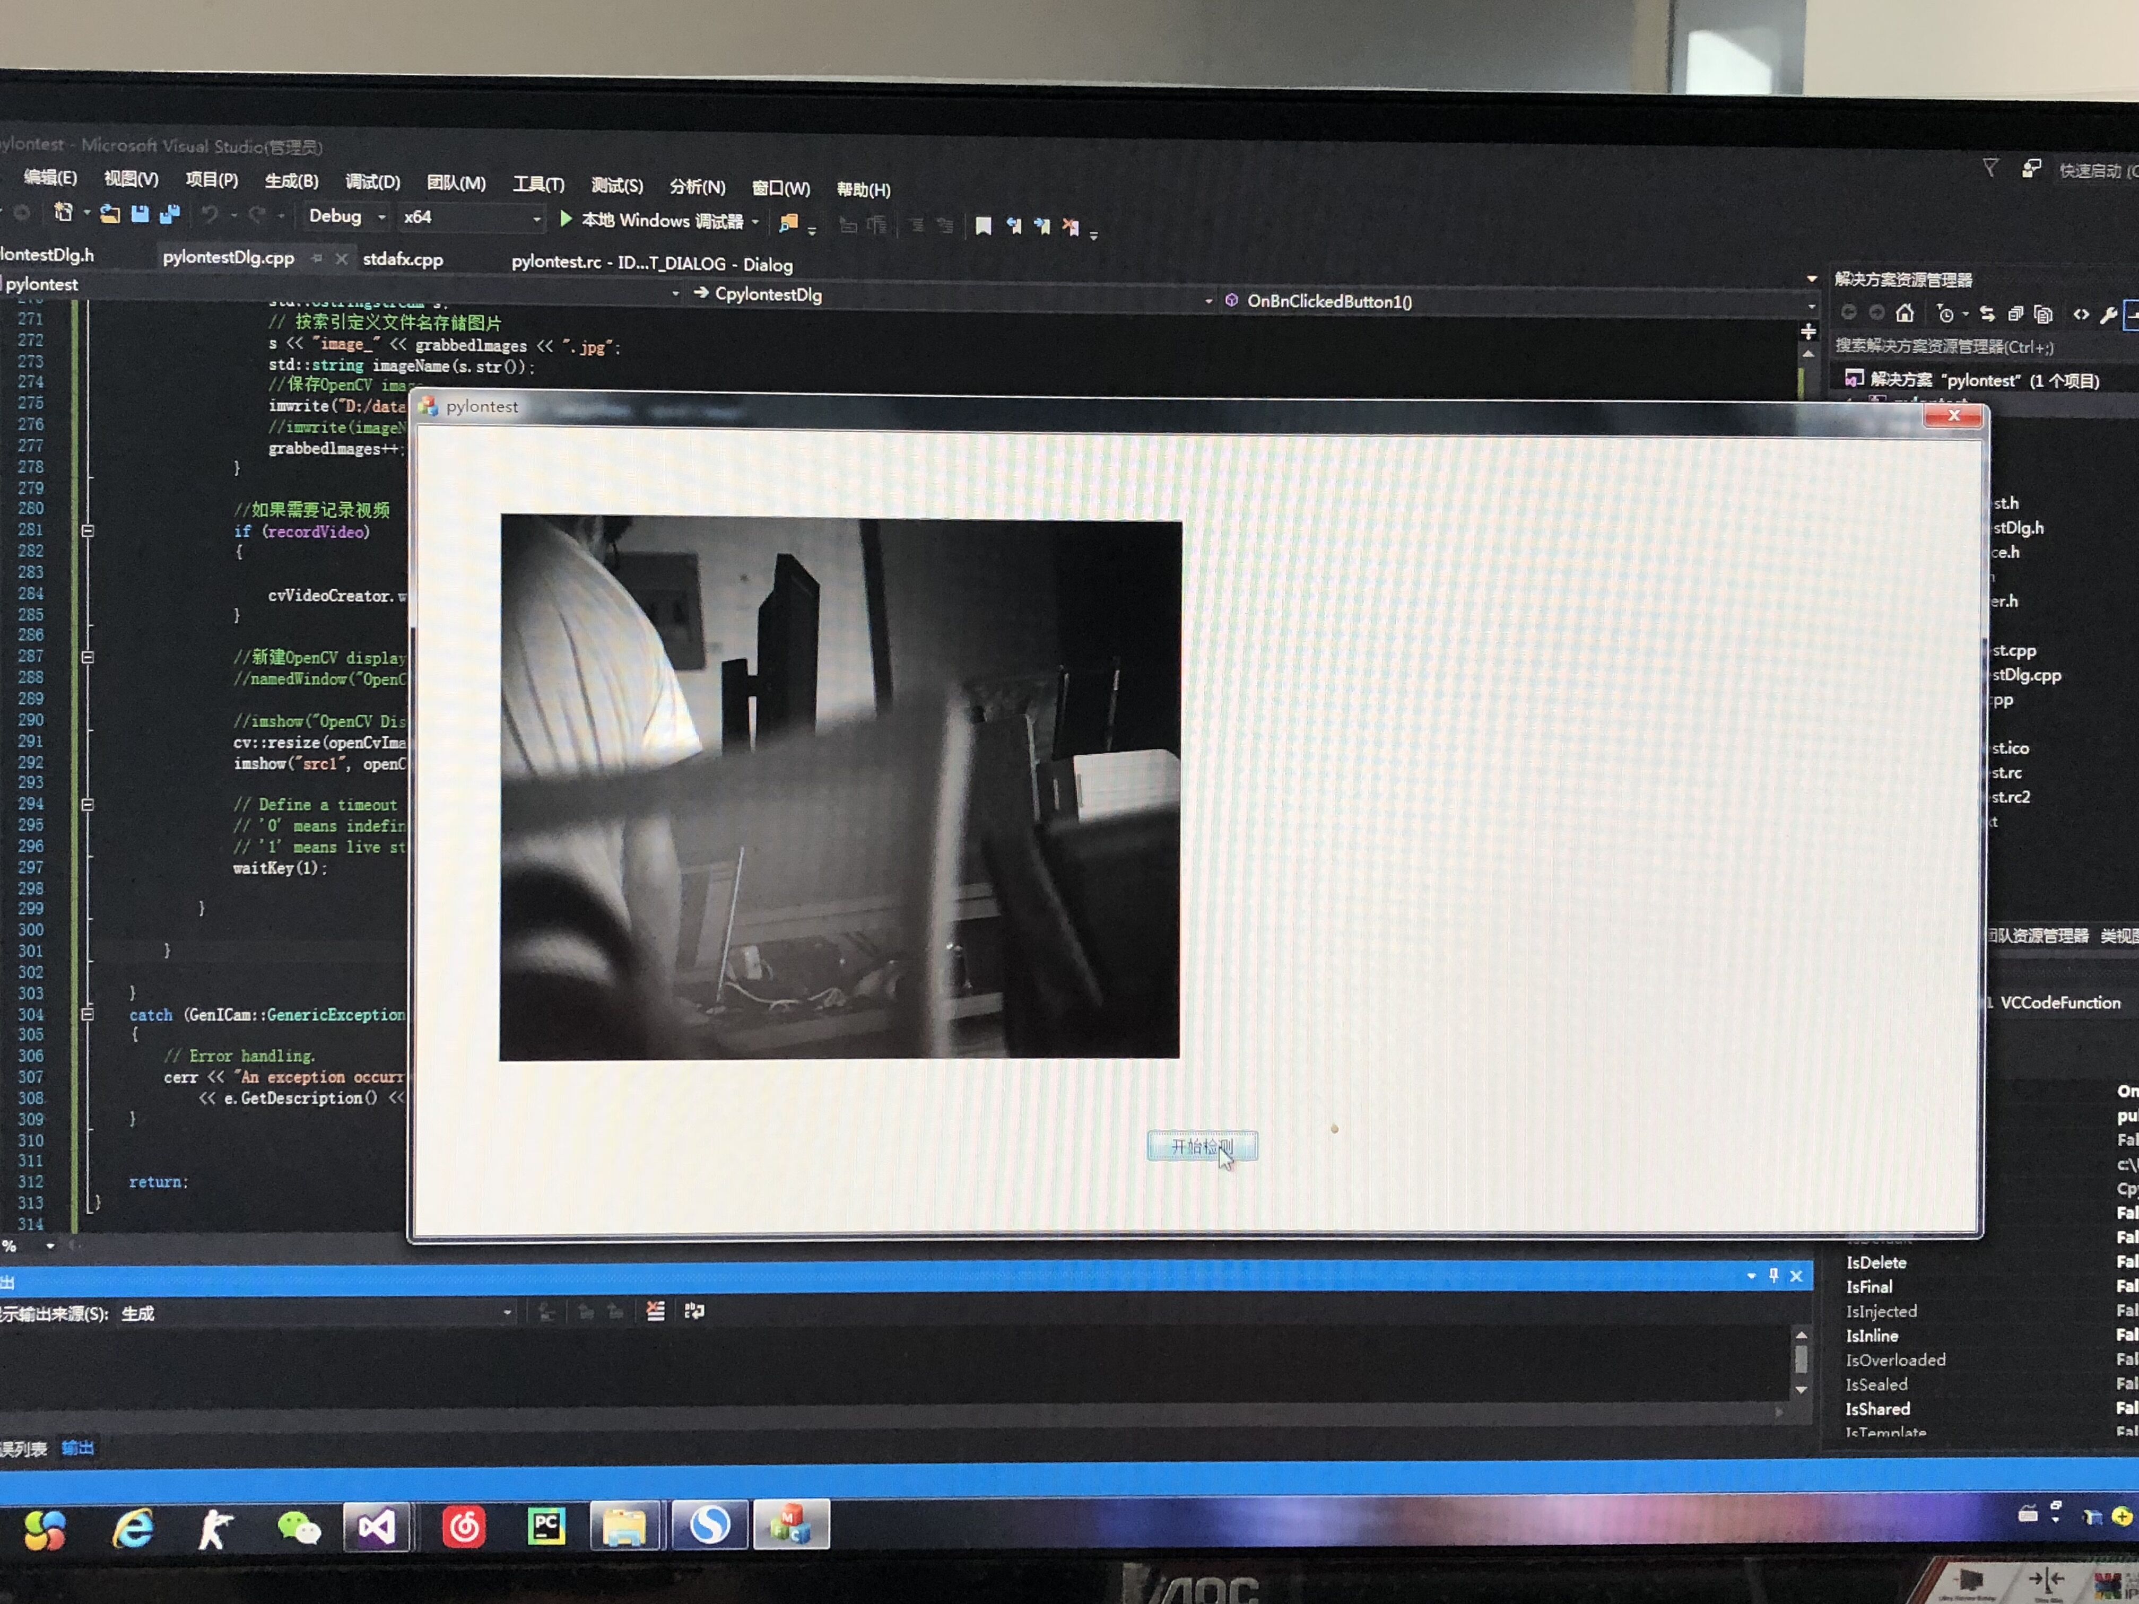Screen dimensions: 2139x1604
Task: Click the Home icon in Solution Explorer
Action: pos(1905,314)
